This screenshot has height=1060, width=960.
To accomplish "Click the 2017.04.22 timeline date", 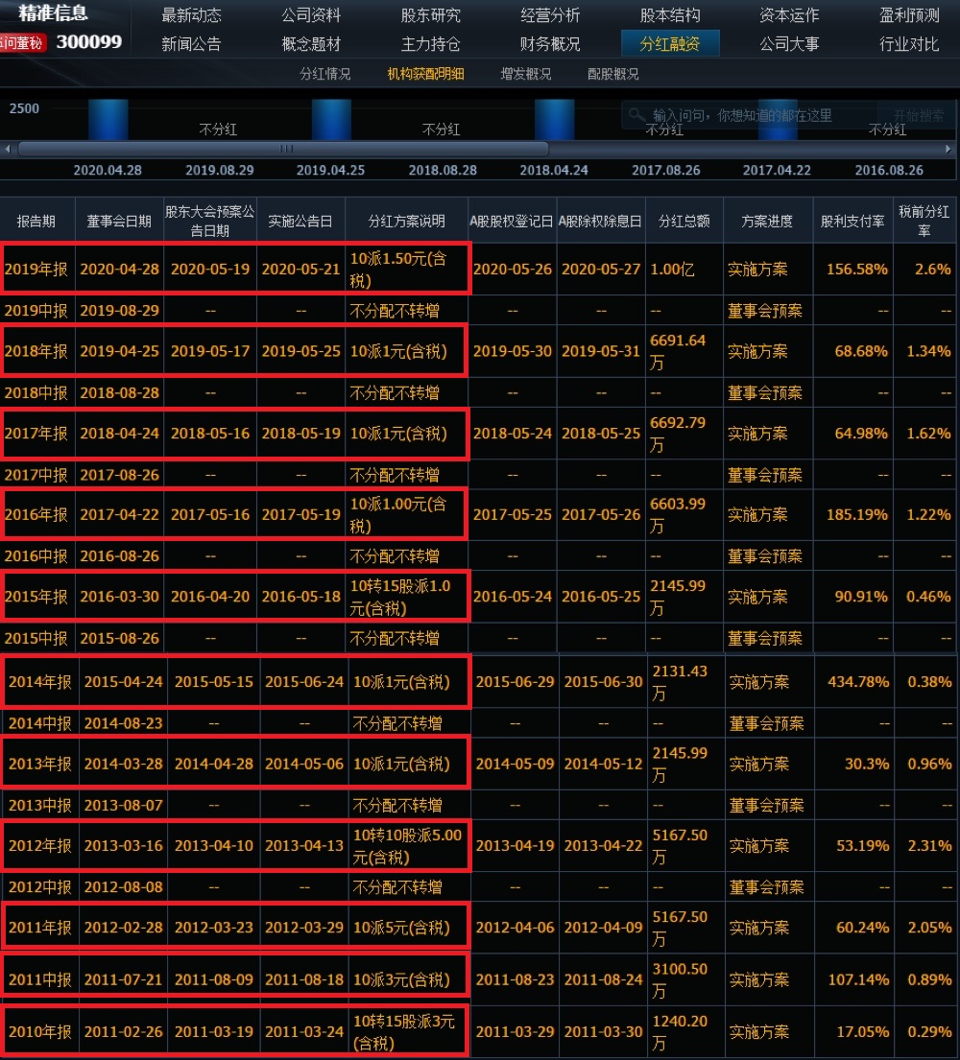I will point(777,170).
